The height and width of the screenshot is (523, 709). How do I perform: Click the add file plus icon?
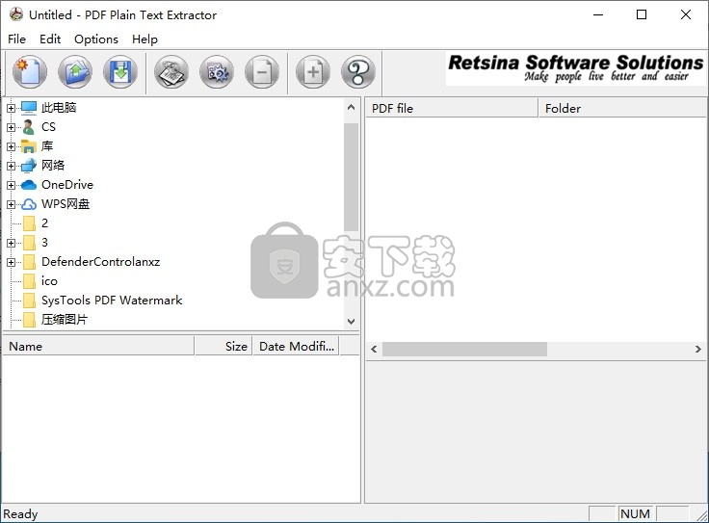[313, 72]
